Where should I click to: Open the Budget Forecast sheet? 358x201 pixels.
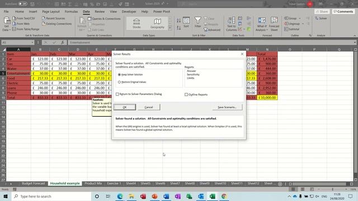(34, 184)
